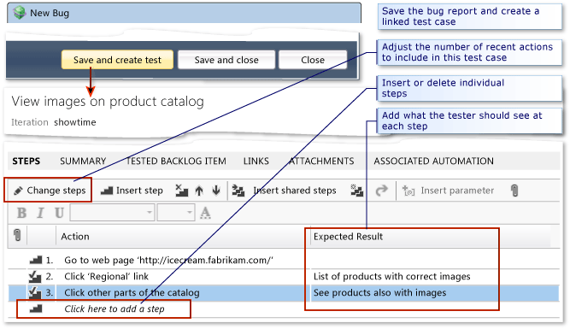Click the grayed redo arrow icon
Image resolution: width=570 pixels, height=329 pixels.
[382, 190]
